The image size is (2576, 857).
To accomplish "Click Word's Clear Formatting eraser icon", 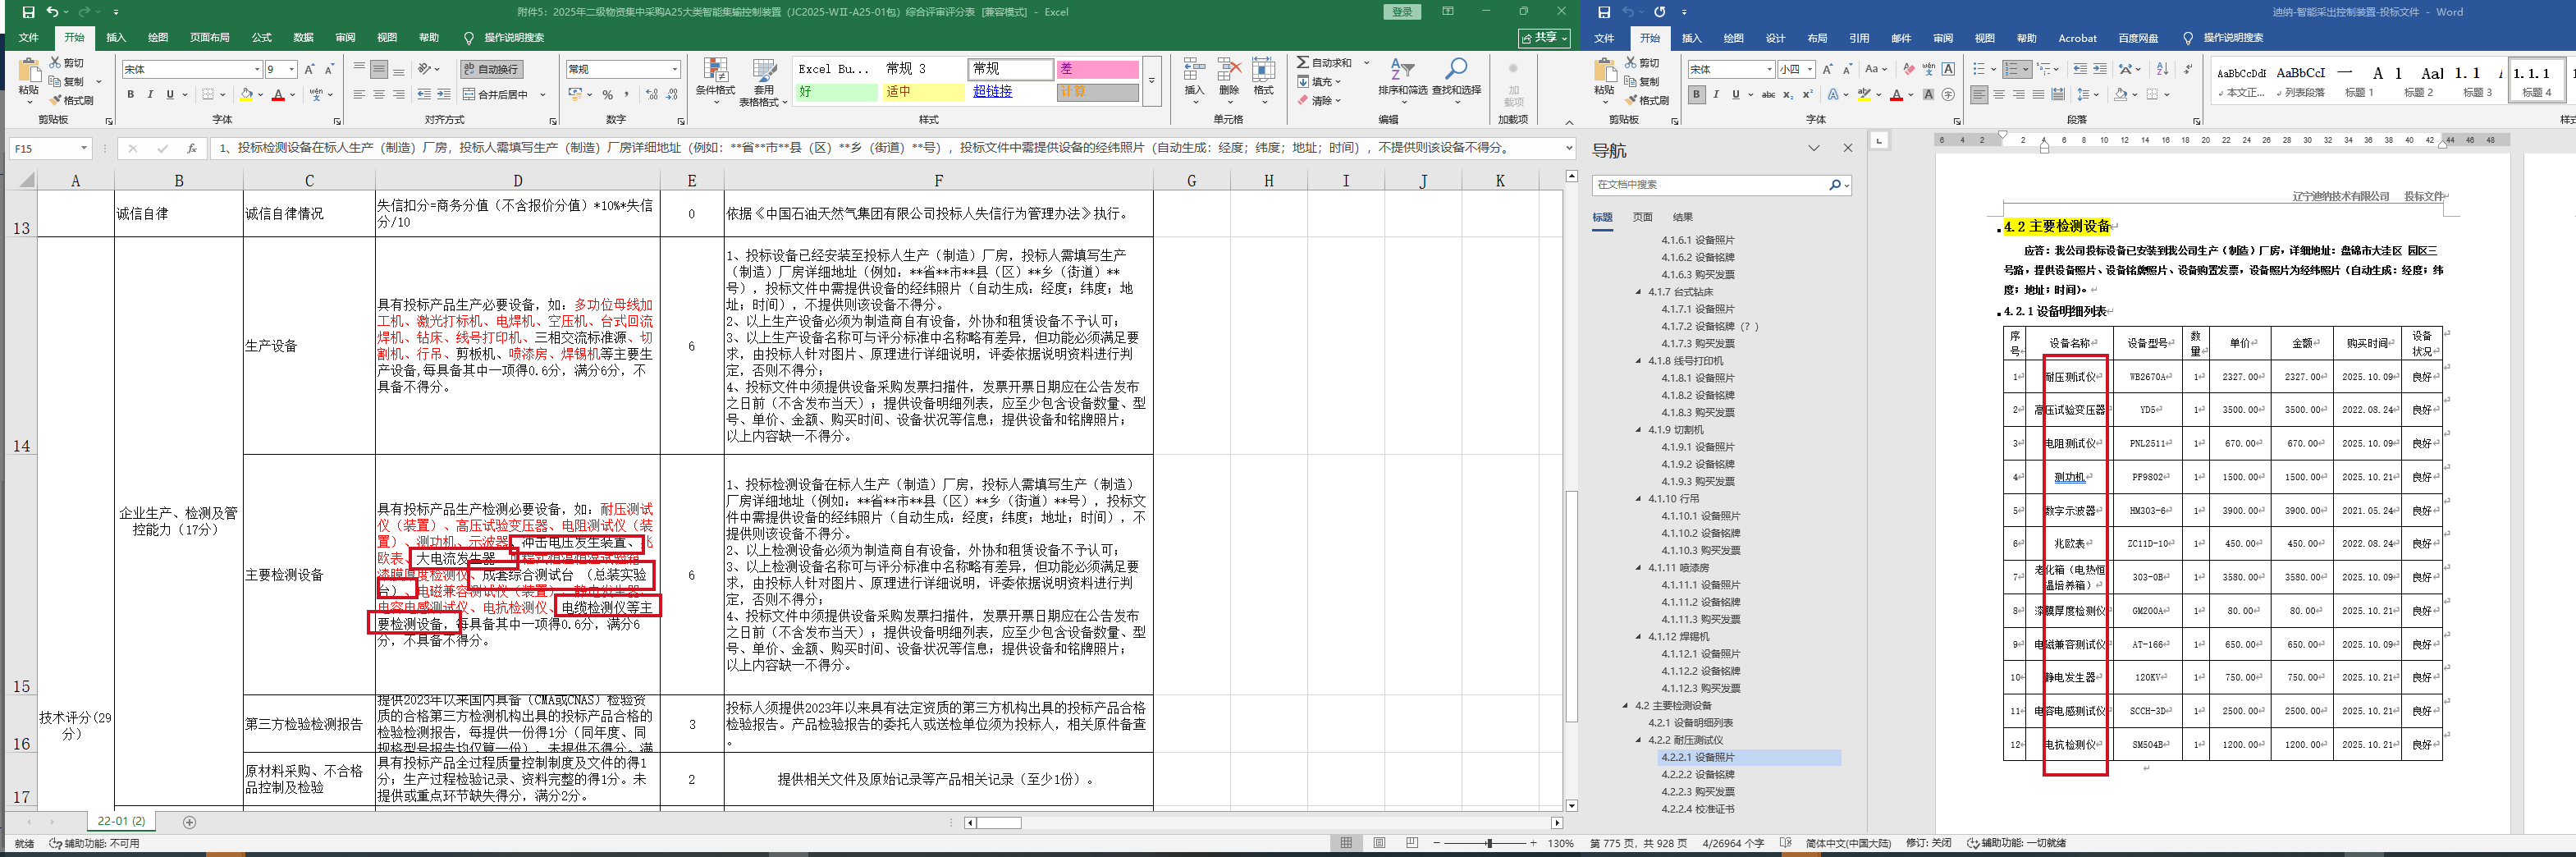I will click(1908, 69).
